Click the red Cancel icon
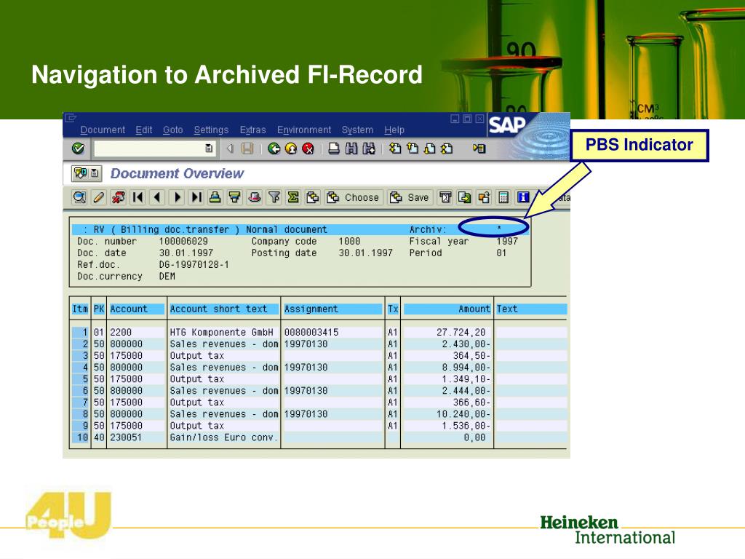The image size is (745, 559). 308,148
